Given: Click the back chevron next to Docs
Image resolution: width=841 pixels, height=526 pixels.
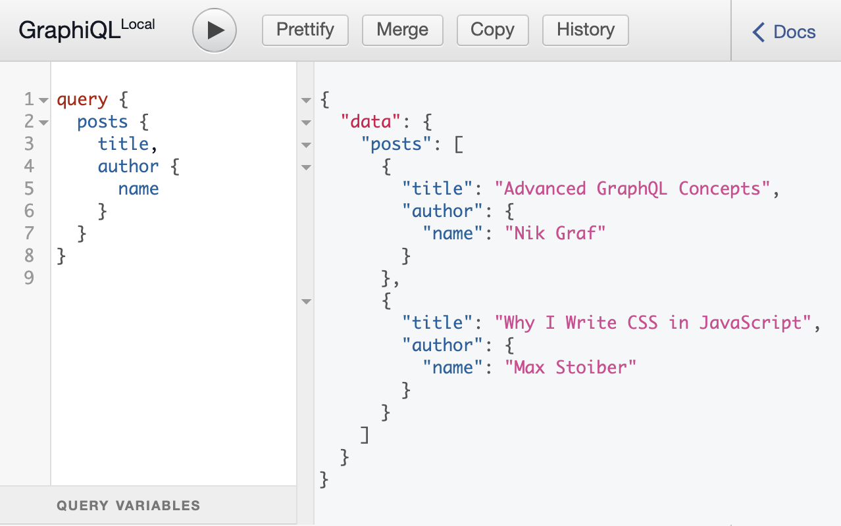Looking at the screenshot, I should pos(757,31).
